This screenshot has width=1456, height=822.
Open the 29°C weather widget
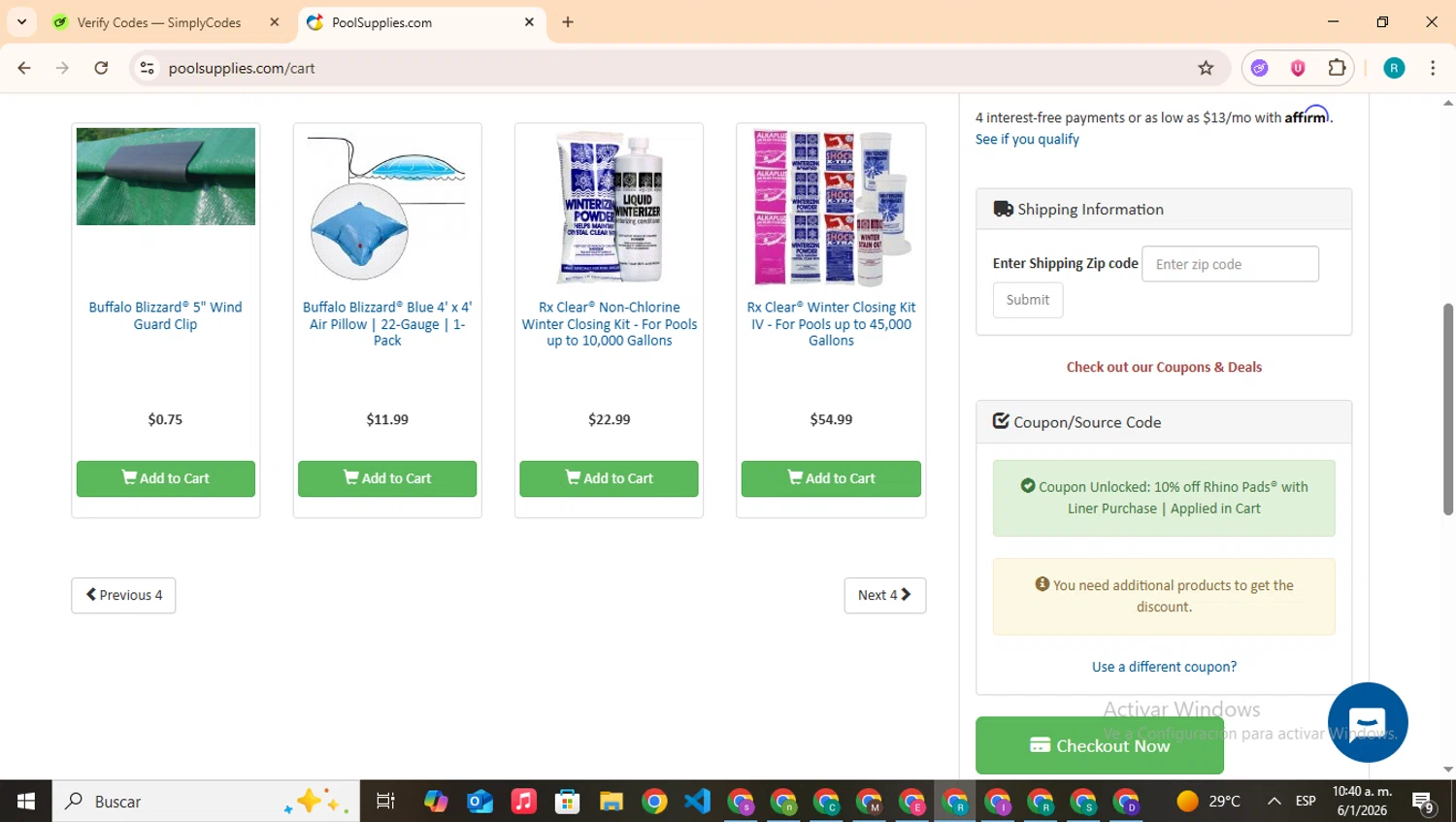1208,802
